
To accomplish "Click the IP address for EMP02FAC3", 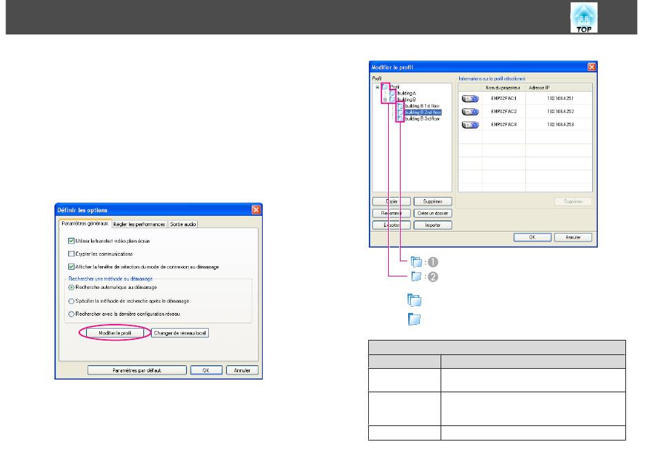I will [x=560, y=125].
